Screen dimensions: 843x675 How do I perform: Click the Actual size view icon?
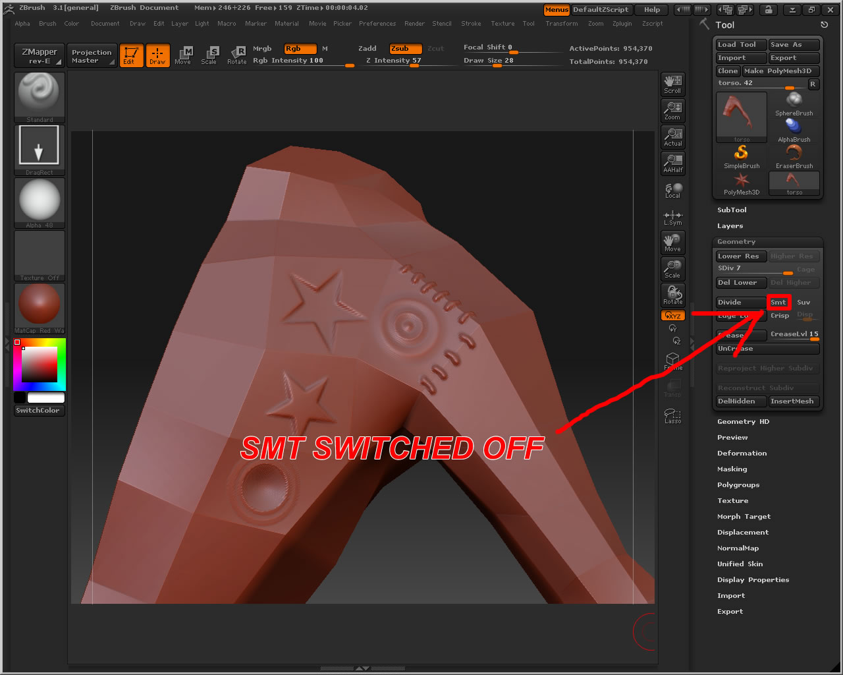tap(672, 136)
